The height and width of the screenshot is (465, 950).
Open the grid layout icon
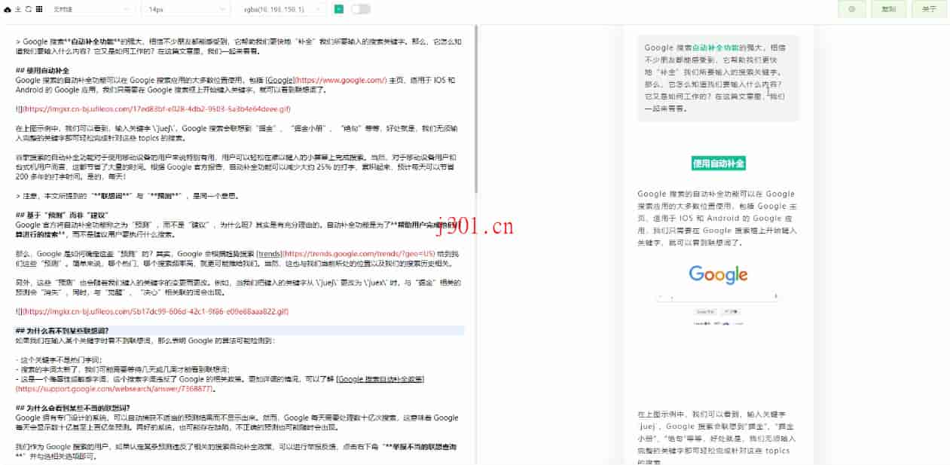[x=38, y=9]
